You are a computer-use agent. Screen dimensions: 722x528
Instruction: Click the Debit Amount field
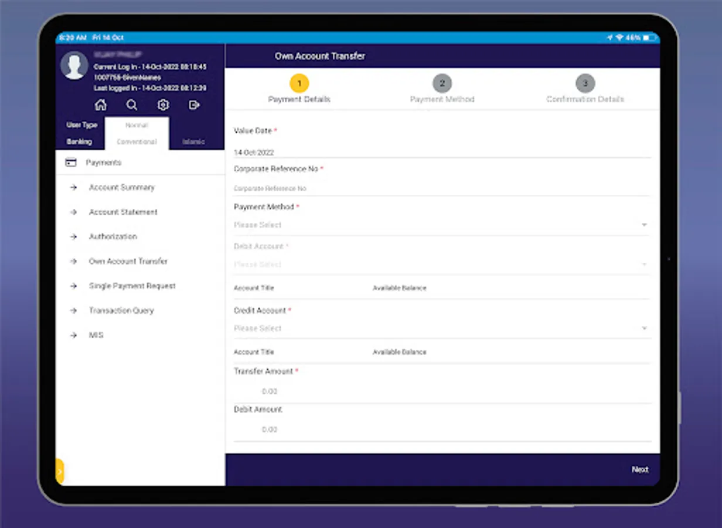(x=442, y=429)
